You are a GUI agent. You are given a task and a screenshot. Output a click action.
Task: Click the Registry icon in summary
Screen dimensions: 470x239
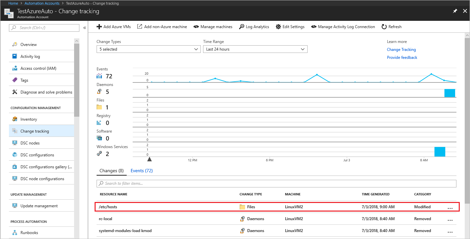[x=99, y=123]
